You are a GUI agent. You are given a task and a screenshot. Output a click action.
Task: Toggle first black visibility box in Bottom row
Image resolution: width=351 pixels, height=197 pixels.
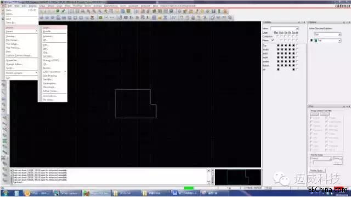pyautogui.click(x=278, y=66)
